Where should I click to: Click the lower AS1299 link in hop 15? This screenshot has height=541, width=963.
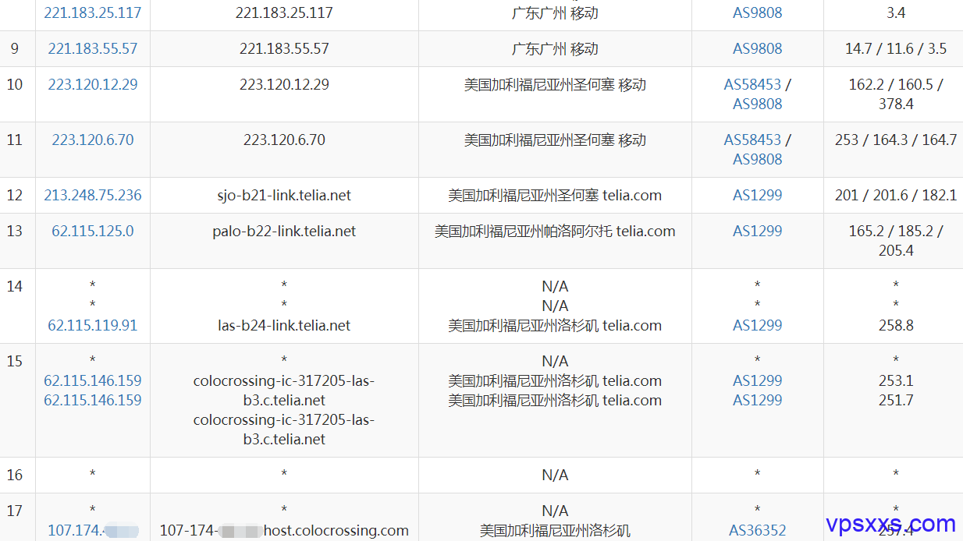click(x=757, y=400)
